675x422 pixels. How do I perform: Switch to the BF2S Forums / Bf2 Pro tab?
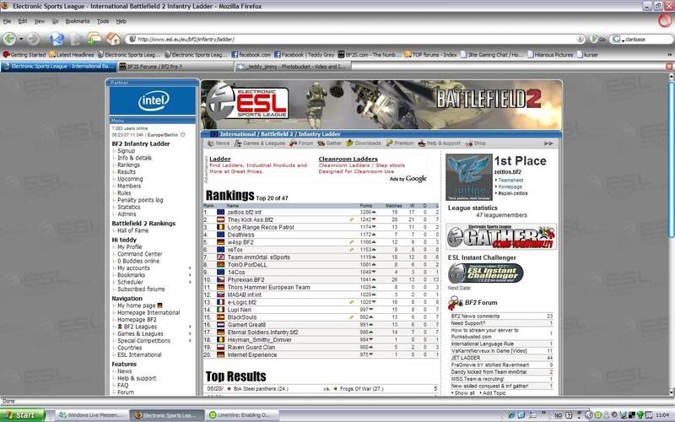(175, 67)
